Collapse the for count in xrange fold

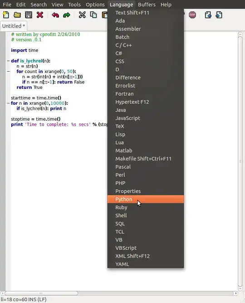[x=8, y=72]
